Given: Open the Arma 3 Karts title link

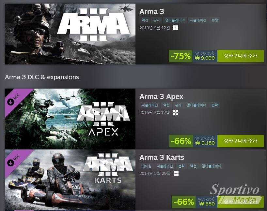Looking at the screenshot, I should coord(162,157).
